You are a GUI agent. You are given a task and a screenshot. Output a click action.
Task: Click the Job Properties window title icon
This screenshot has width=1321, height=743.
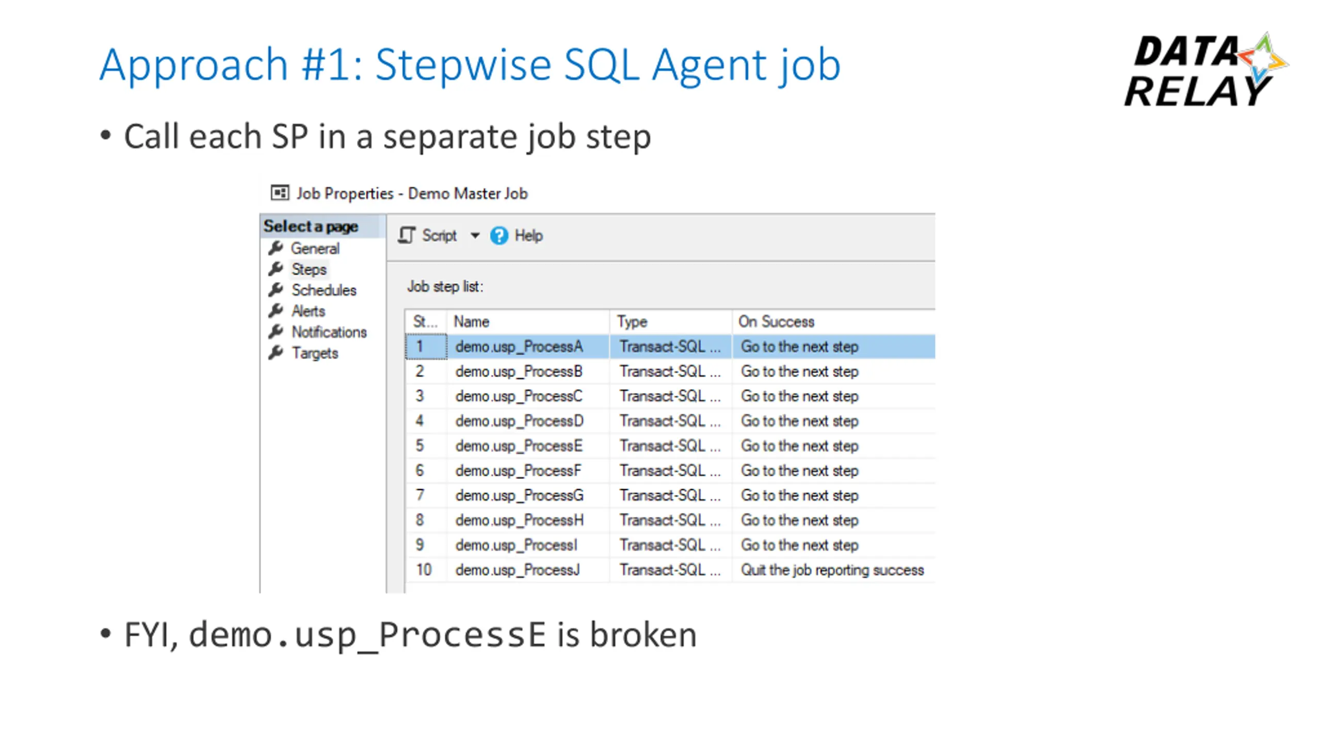280,193
